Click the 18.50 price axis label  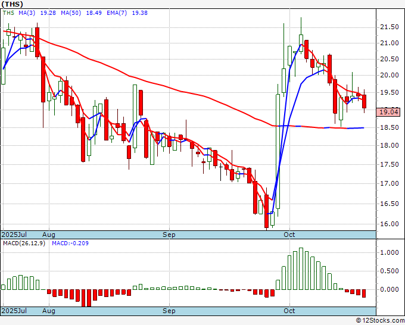(x=390, y=127)
